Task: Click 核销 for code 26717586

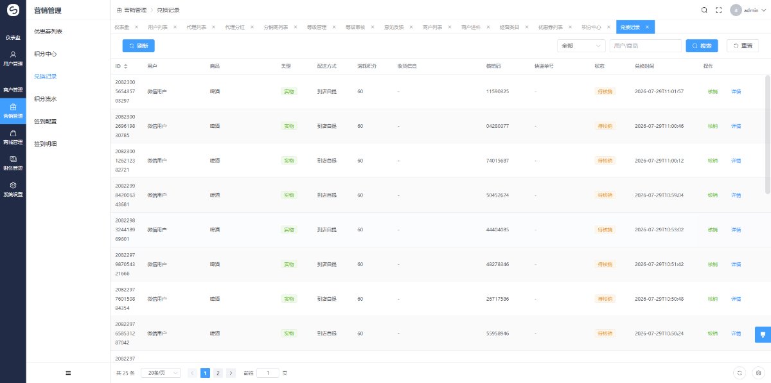Action: pos(713,299)
